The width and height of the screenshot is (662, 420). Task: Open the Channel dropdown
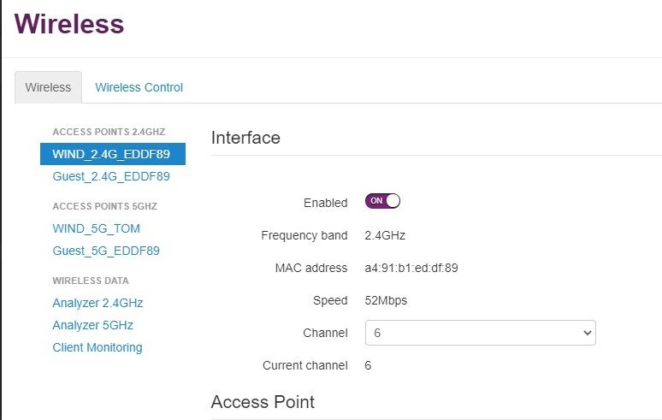click(481, 333)
